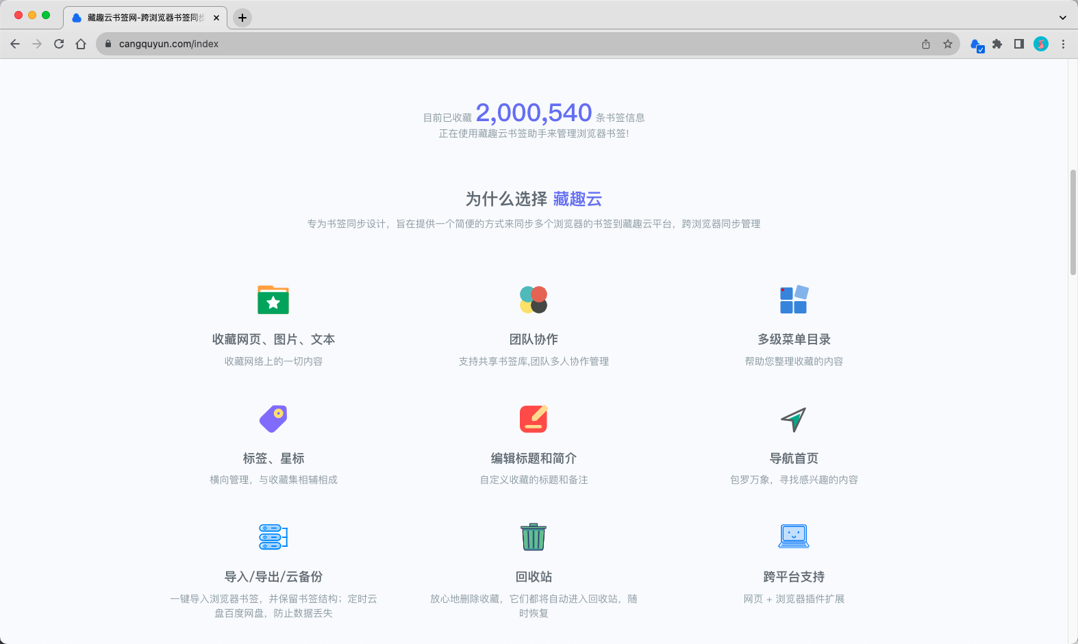Click the 跨平台支持 title

click(794, 577)
